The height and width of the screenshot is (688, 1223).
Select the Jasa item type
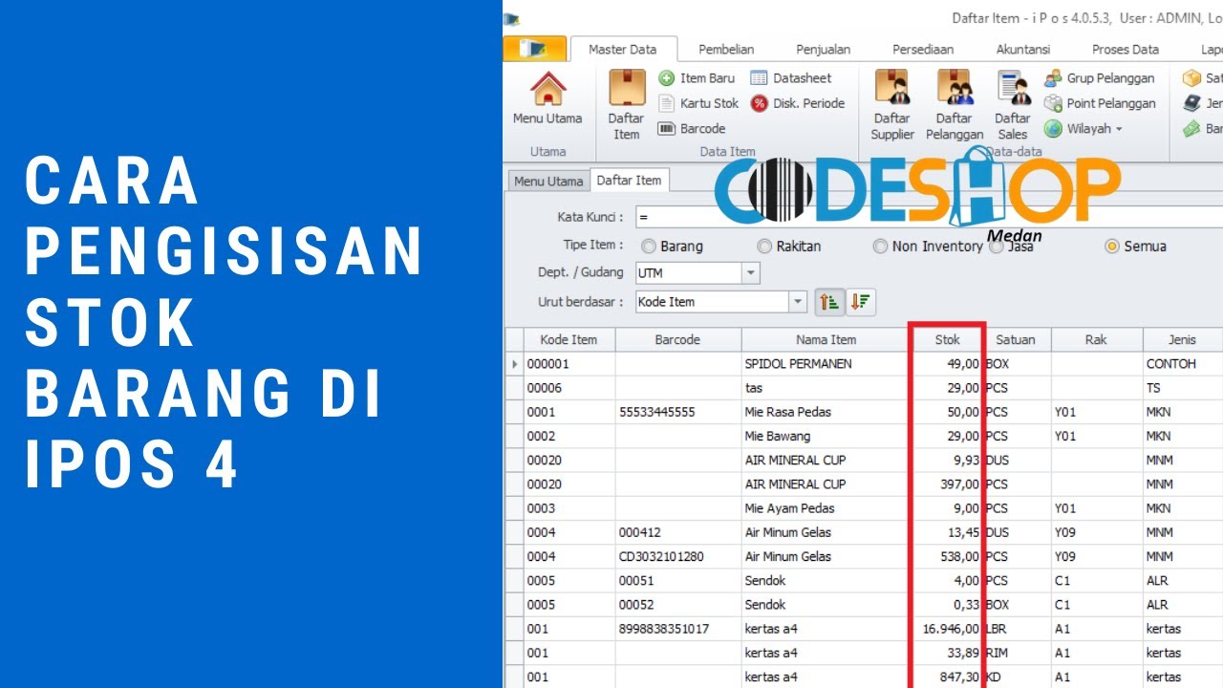tap(1012, 247)
